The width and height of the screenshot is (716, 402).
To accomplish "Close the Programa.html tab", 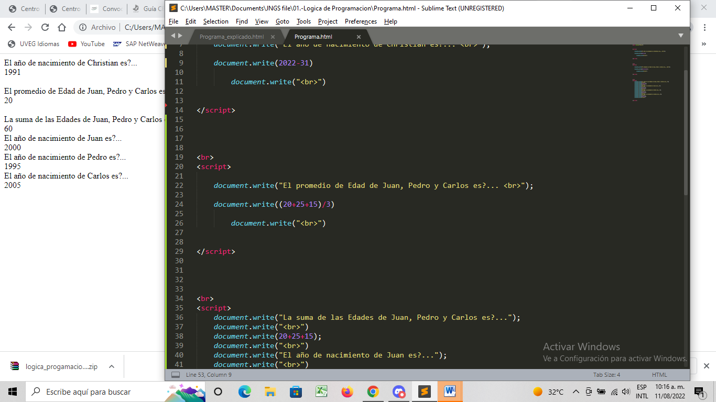I will [x=359, y=37].
